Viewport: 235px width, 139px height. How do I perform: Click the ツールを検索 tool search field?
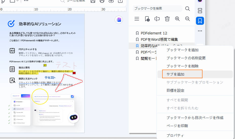[x=73, y=1]
